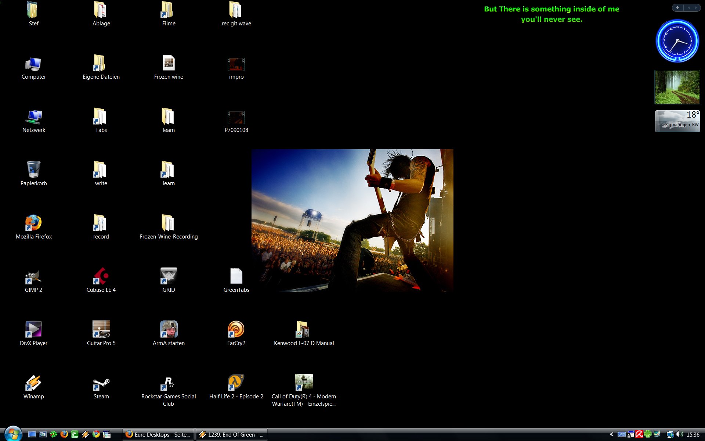Screen dimensions: 705x441
Task: Launch Google Chrome from quick launch
Action: pos(96,434)
